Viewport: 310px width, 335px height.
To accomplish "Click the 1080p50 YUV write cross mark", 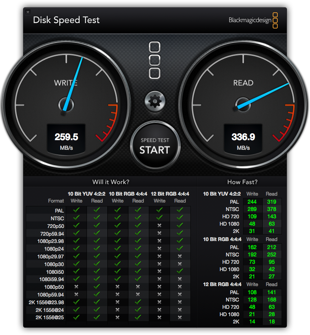I will pyautogui.click(x=77, y=287).
